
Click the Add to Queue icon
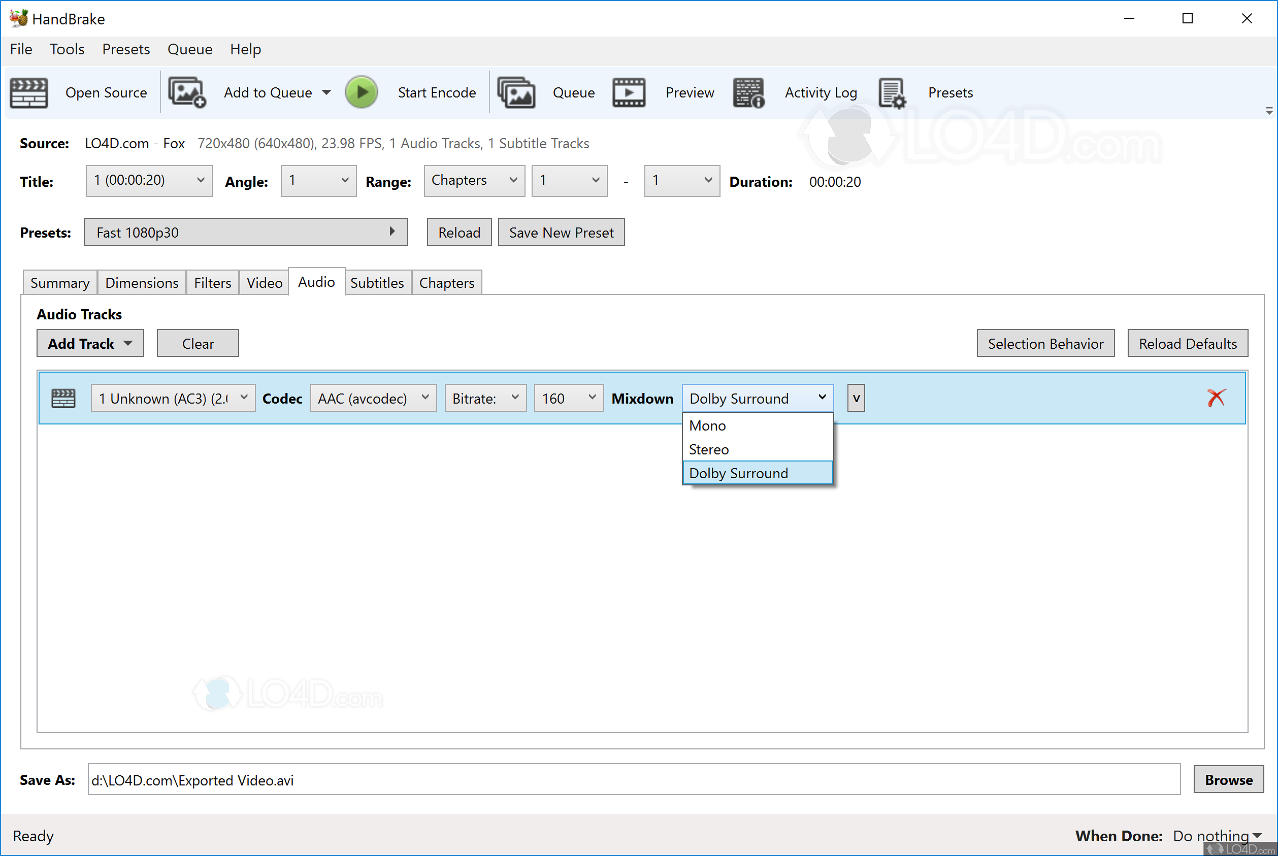186,92
